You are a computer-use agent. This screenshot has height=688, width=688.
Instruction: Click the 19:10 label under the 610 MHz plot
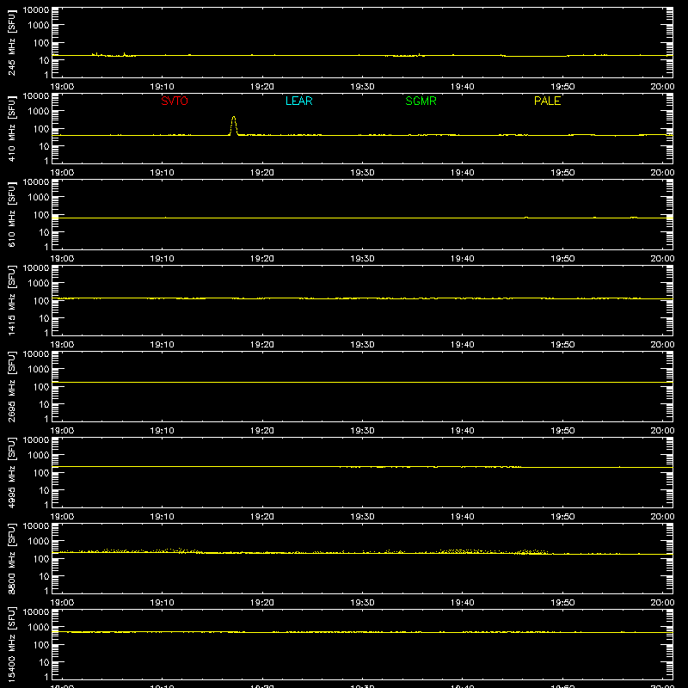pos(162,259)
